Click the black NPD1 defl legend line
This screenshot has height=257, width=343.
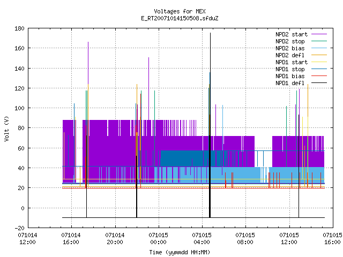point(319,83)
